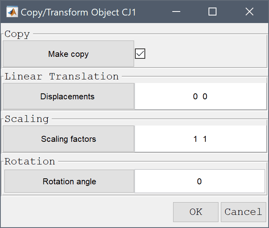This screenshot has height=228, width=269.
Task: Click the MATLAB icon in title bar
Action: point(12,12)
